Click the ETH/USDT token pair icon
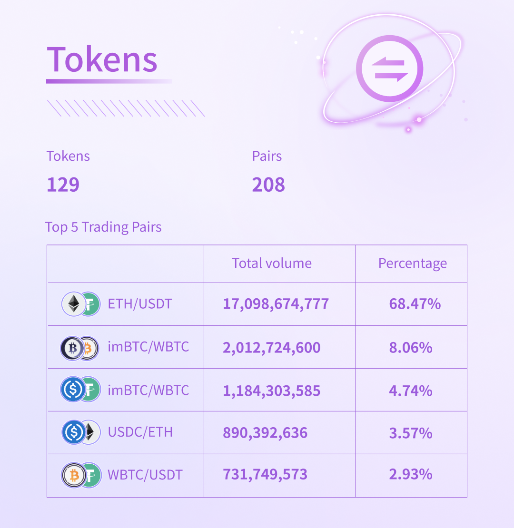Image resolution: width=514 pixels, height=528 pixels. pyautogui.click(x=81, y=304)
